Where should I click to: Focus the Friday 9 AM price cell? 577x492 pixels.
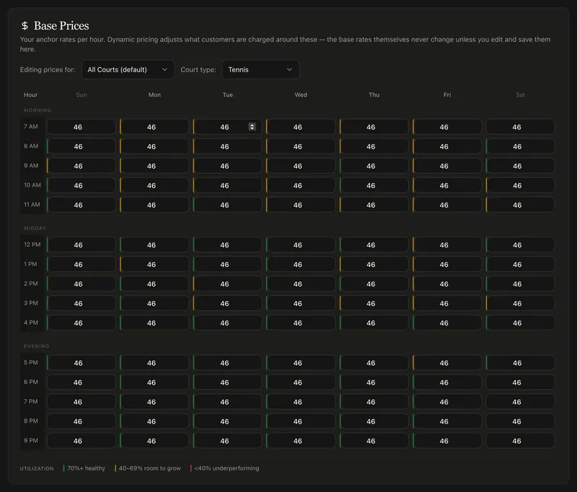(446, 166)
